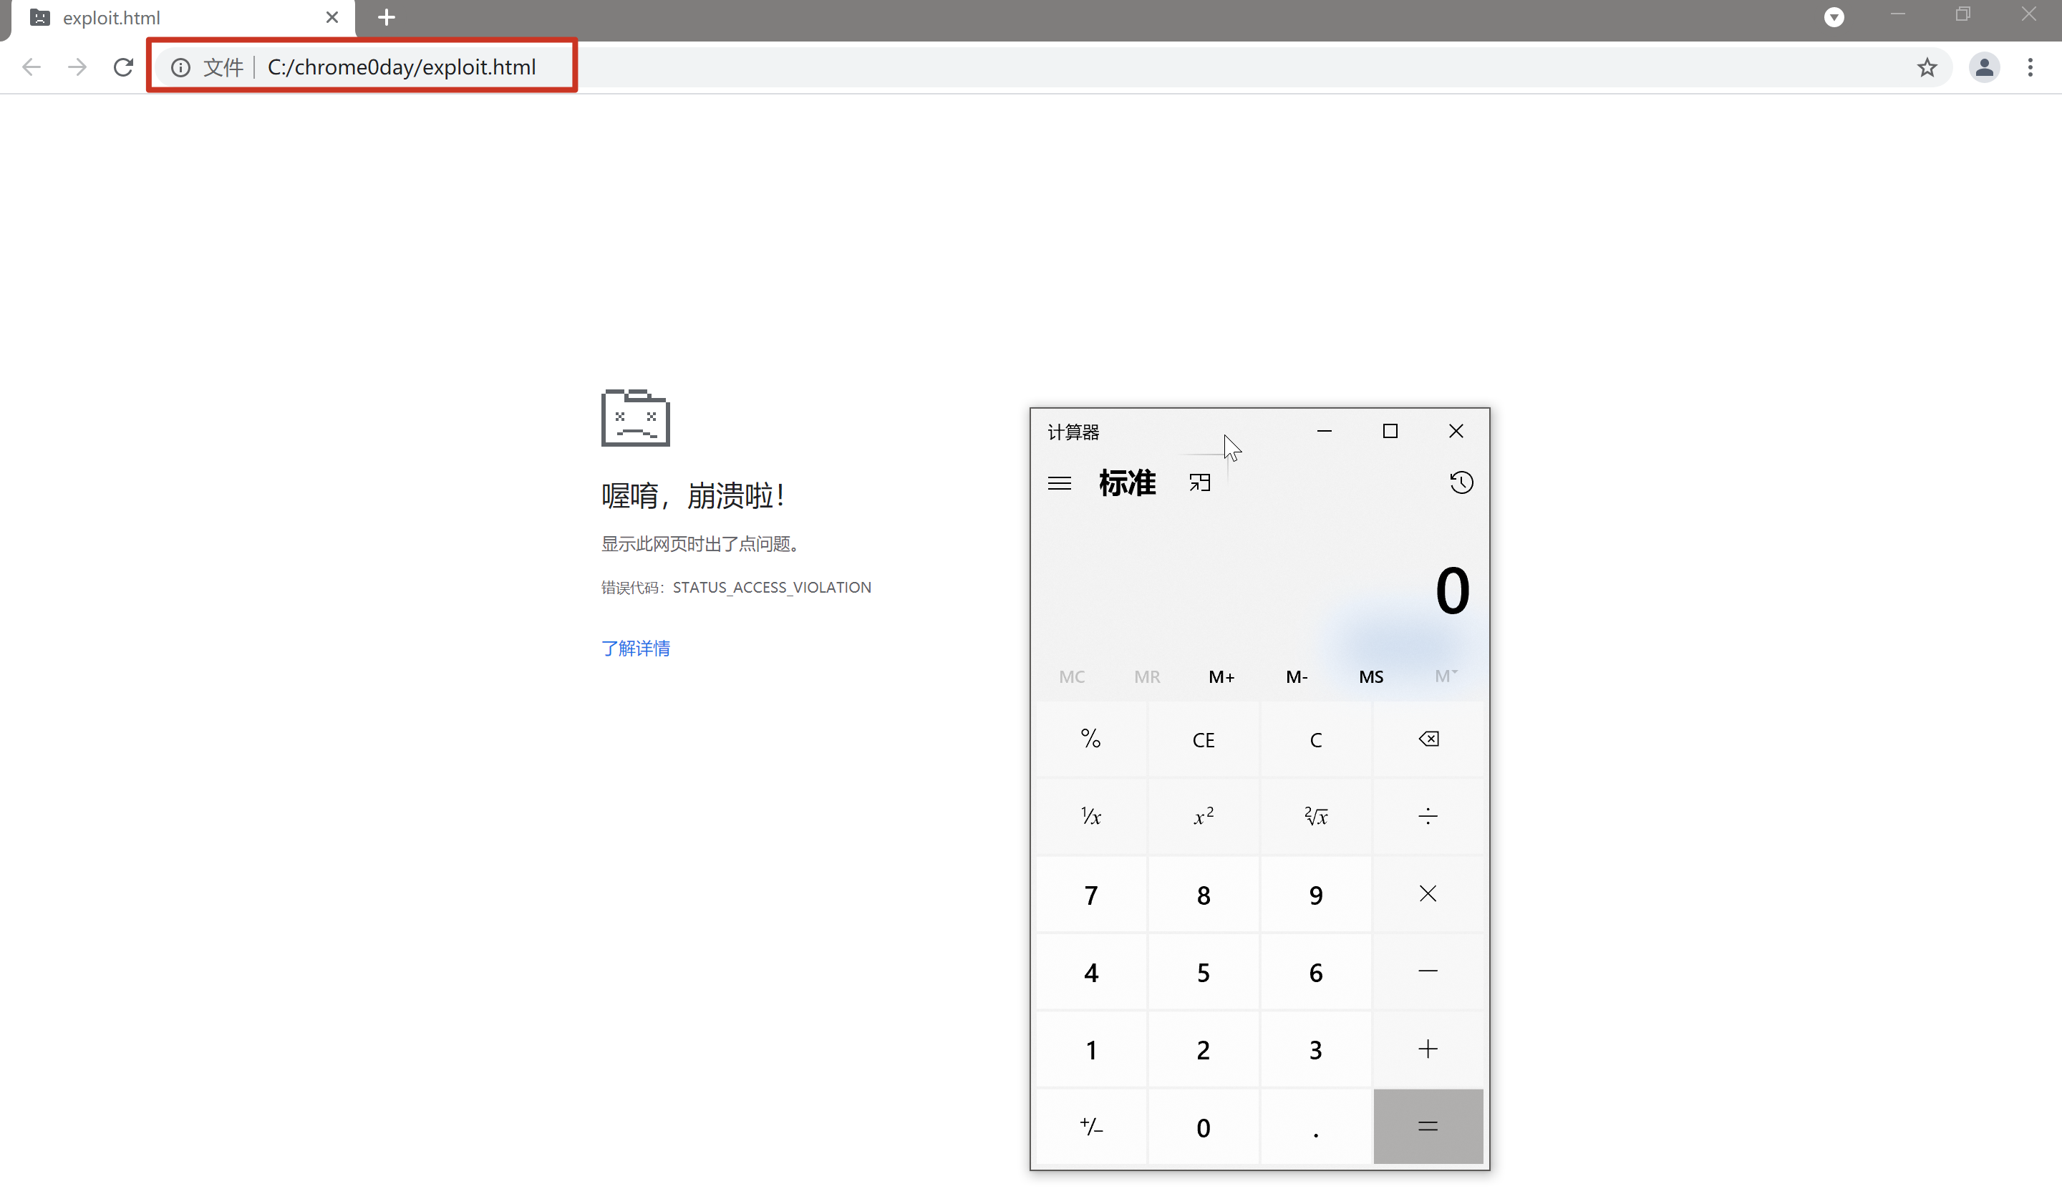Click the MS memory store button
This screenshot has width=2062, height=1204.
point(1370,676)
